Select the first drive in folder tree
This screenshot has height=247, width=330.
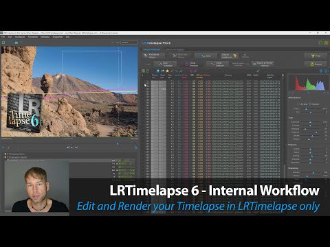coord(15,154)
